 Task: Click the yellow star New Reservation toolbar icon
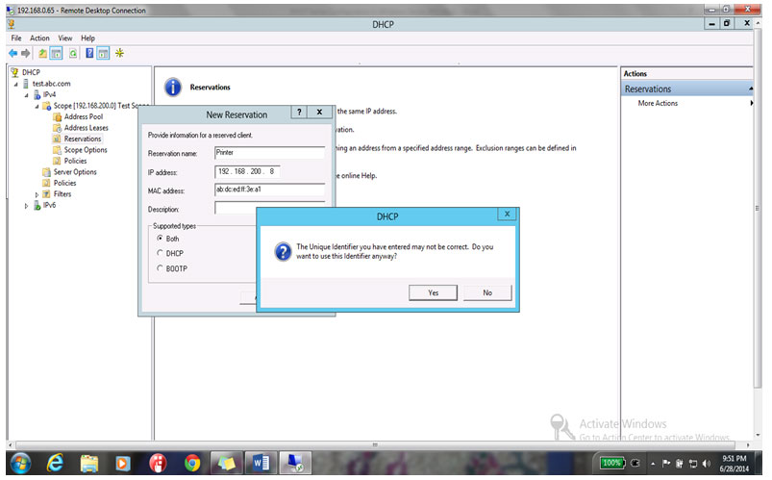tap(119, 53)
